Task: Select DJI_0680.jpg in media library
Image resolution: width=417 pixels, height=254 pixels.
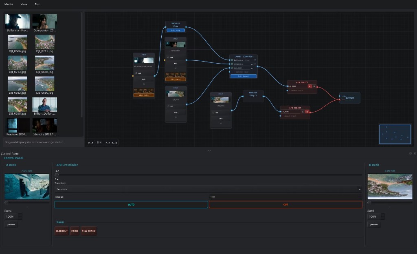Action: coord(45,84)
